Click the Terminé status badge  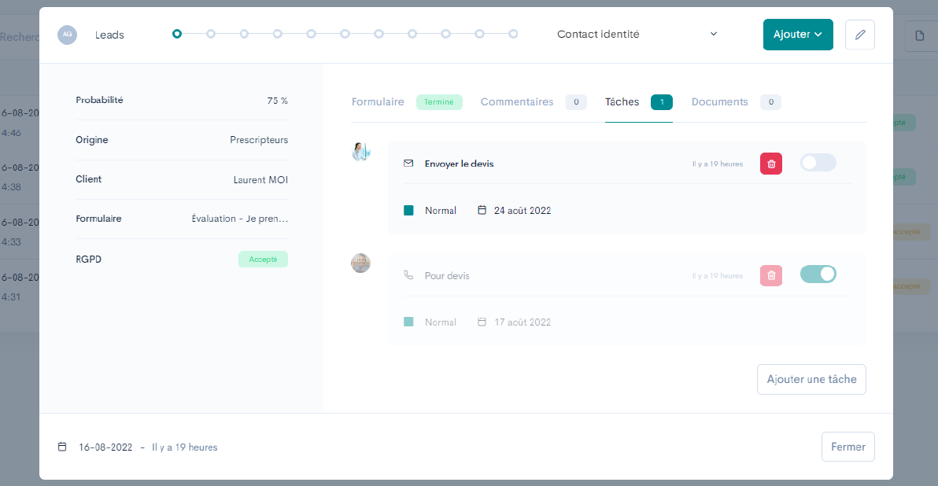pyautogui.click(x=439, y=102)
